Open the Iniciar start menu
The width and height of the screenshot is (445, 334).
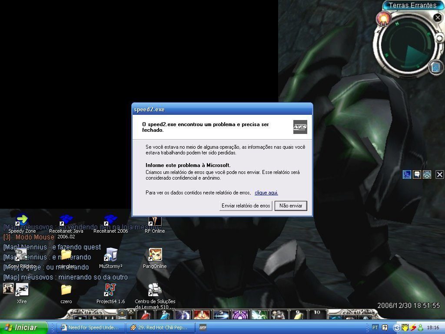(x=24, y=327)
